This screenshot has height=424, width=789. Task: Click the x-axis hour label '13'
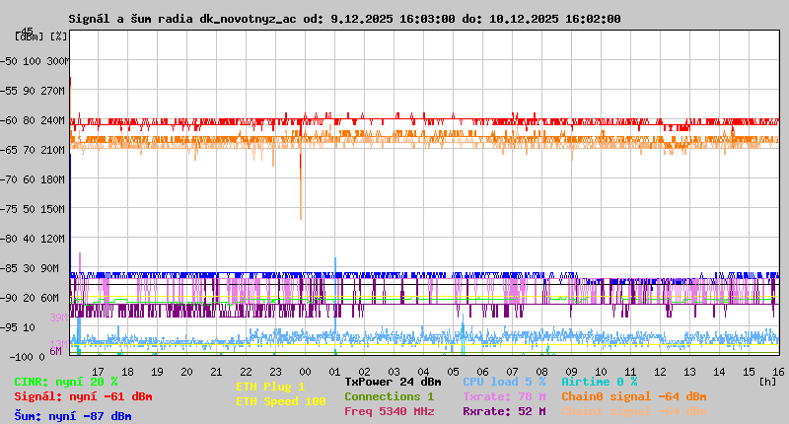pos(689,372)
